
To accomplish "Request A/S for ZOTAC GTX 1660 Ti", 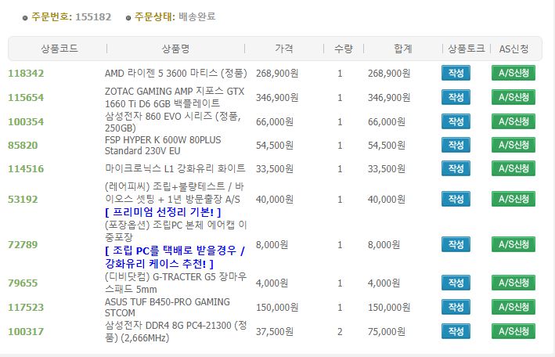I will click(x=514, y=97).
